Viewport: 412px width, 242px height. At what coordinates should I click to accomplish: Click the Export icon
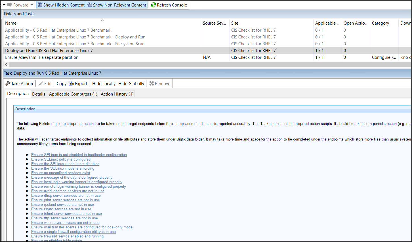tap(72, 83)
